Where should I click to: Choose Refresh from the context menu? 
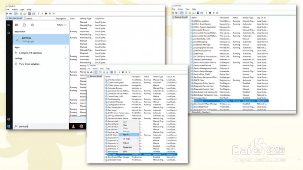tap(126, 143)
